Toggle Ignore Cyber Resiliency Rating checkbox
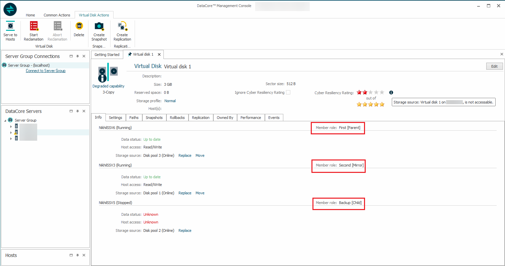Image resolution: width=505 pixels, height=266 pixels. pyautogui.click(x=288, y=92)
